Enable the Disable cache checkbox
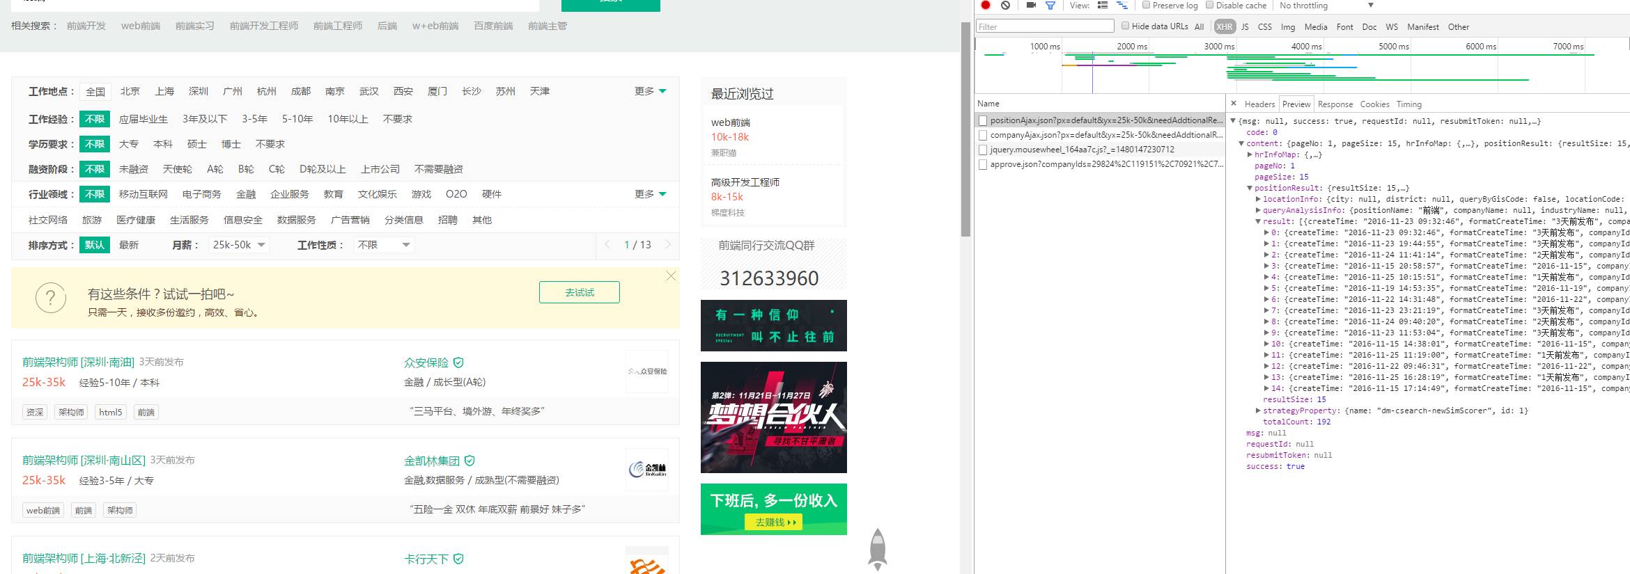The width and height of the screenshot is (1630, 574). coord(1209,5)
